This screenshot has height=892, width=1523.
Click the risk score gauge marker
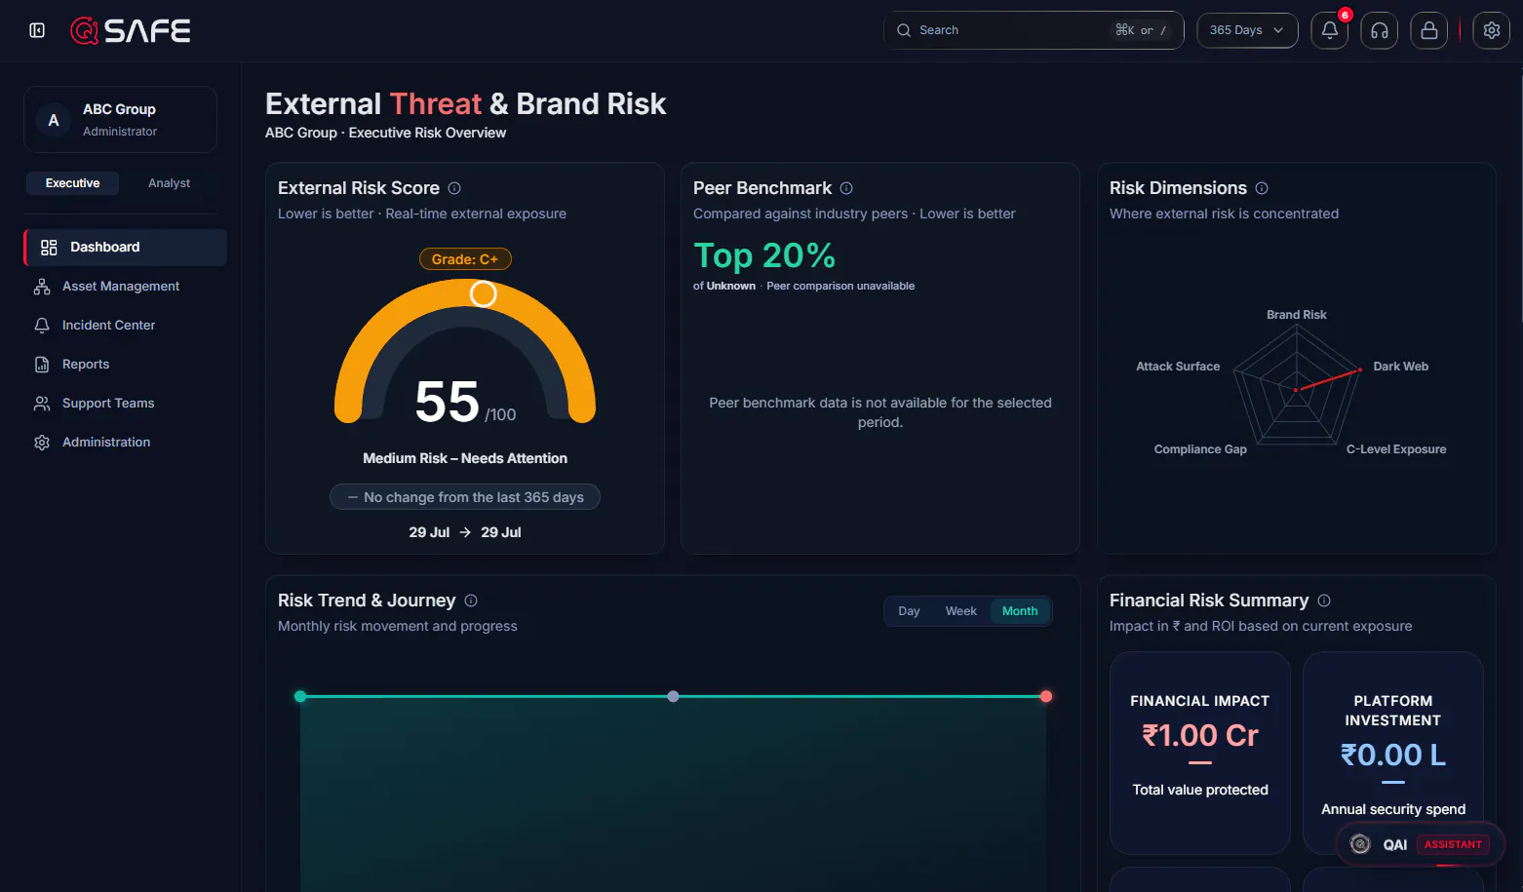[484, 293]
